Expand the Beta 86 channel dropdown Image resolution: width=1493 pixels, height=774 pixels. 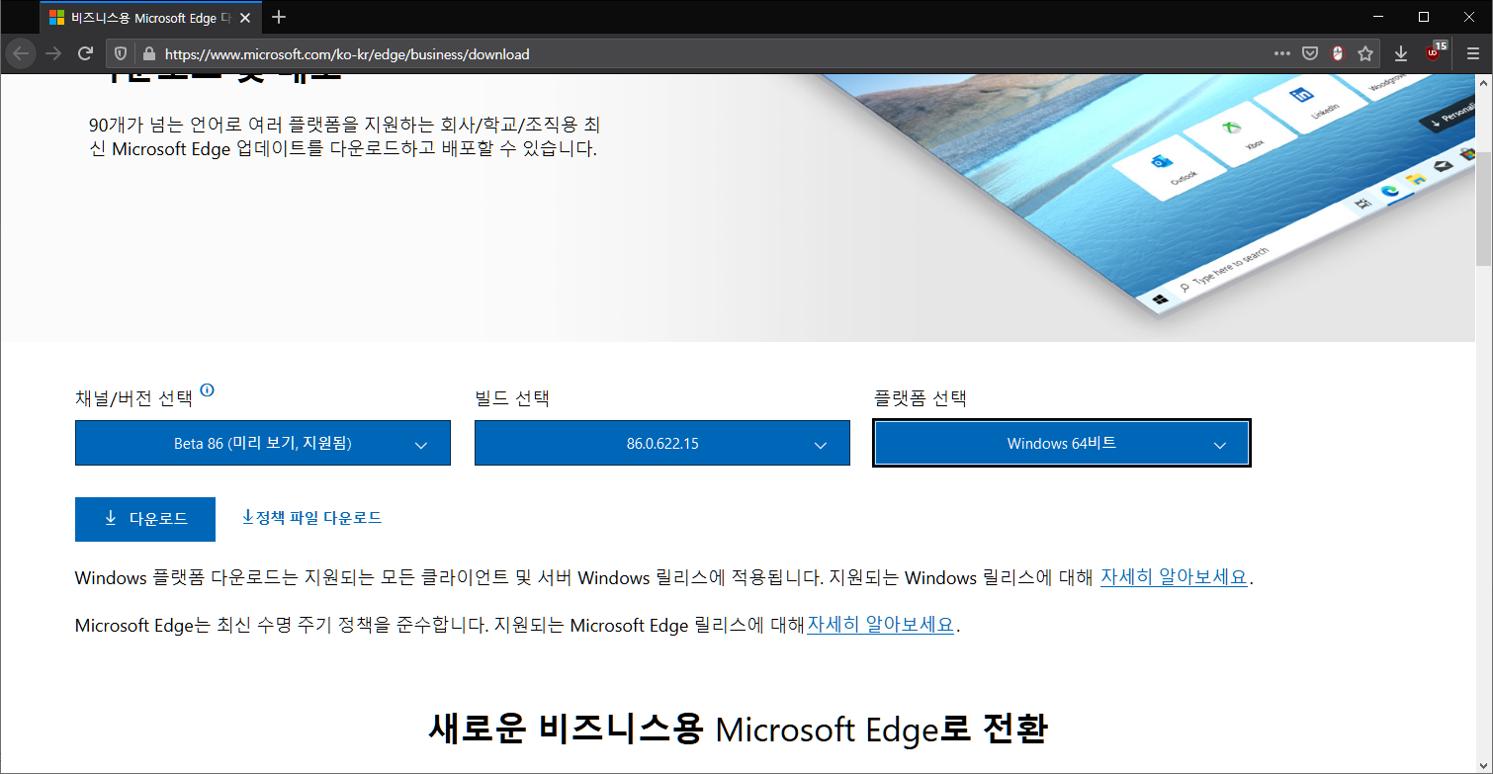coord(263,443)
